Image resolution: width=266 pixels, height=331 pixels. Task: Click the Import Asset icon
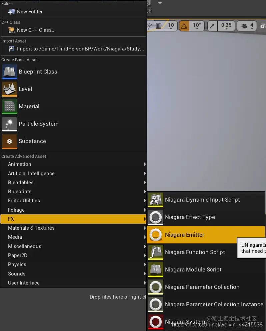(11, 49)
